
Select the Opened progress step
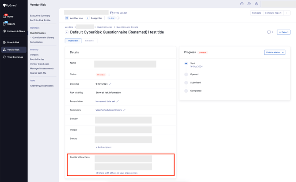[x=186, y=74]
